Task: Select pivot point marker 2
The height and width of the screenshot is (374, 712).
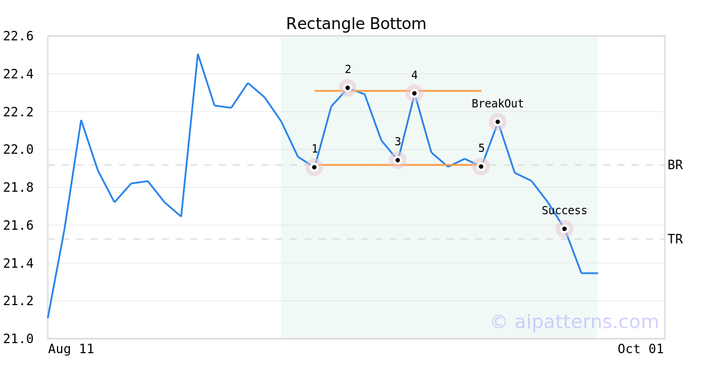Action: (x=348, y=88)
